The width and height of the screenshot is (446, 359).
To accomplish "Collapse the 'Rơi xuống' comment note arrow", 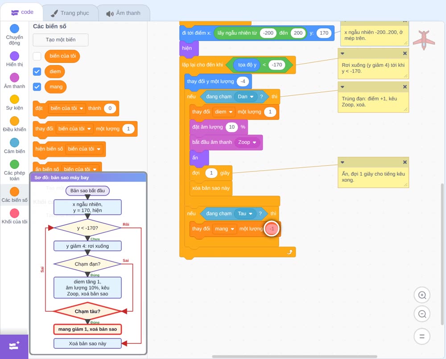I will (x=343, y=53).
